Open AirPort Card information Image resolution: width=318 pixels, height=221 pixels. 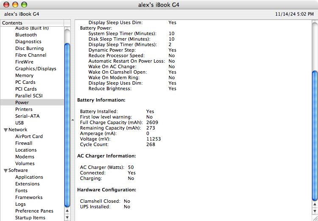click(29, 136)
